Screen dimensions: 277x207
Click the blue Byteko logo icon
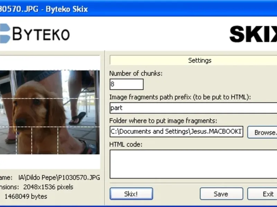click(x=5, y=33)
